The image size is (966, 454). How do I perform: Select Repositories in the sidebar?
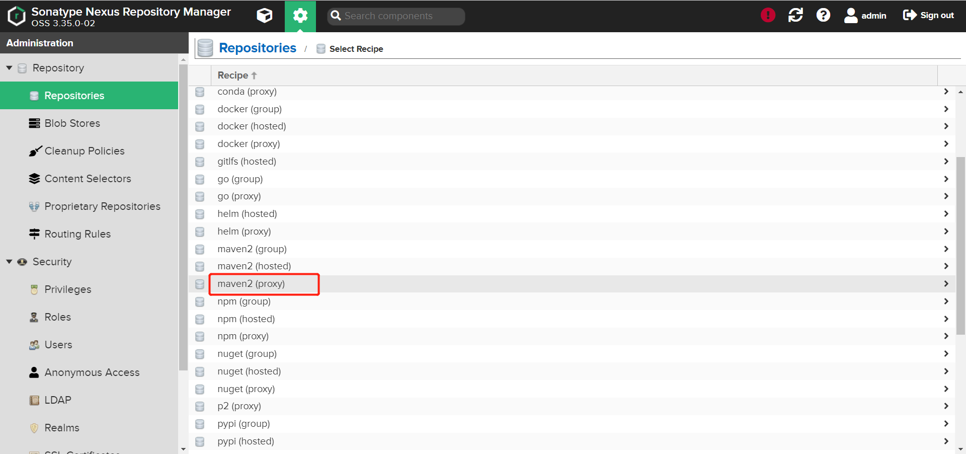pyautogui.click(x=89, y=95)
